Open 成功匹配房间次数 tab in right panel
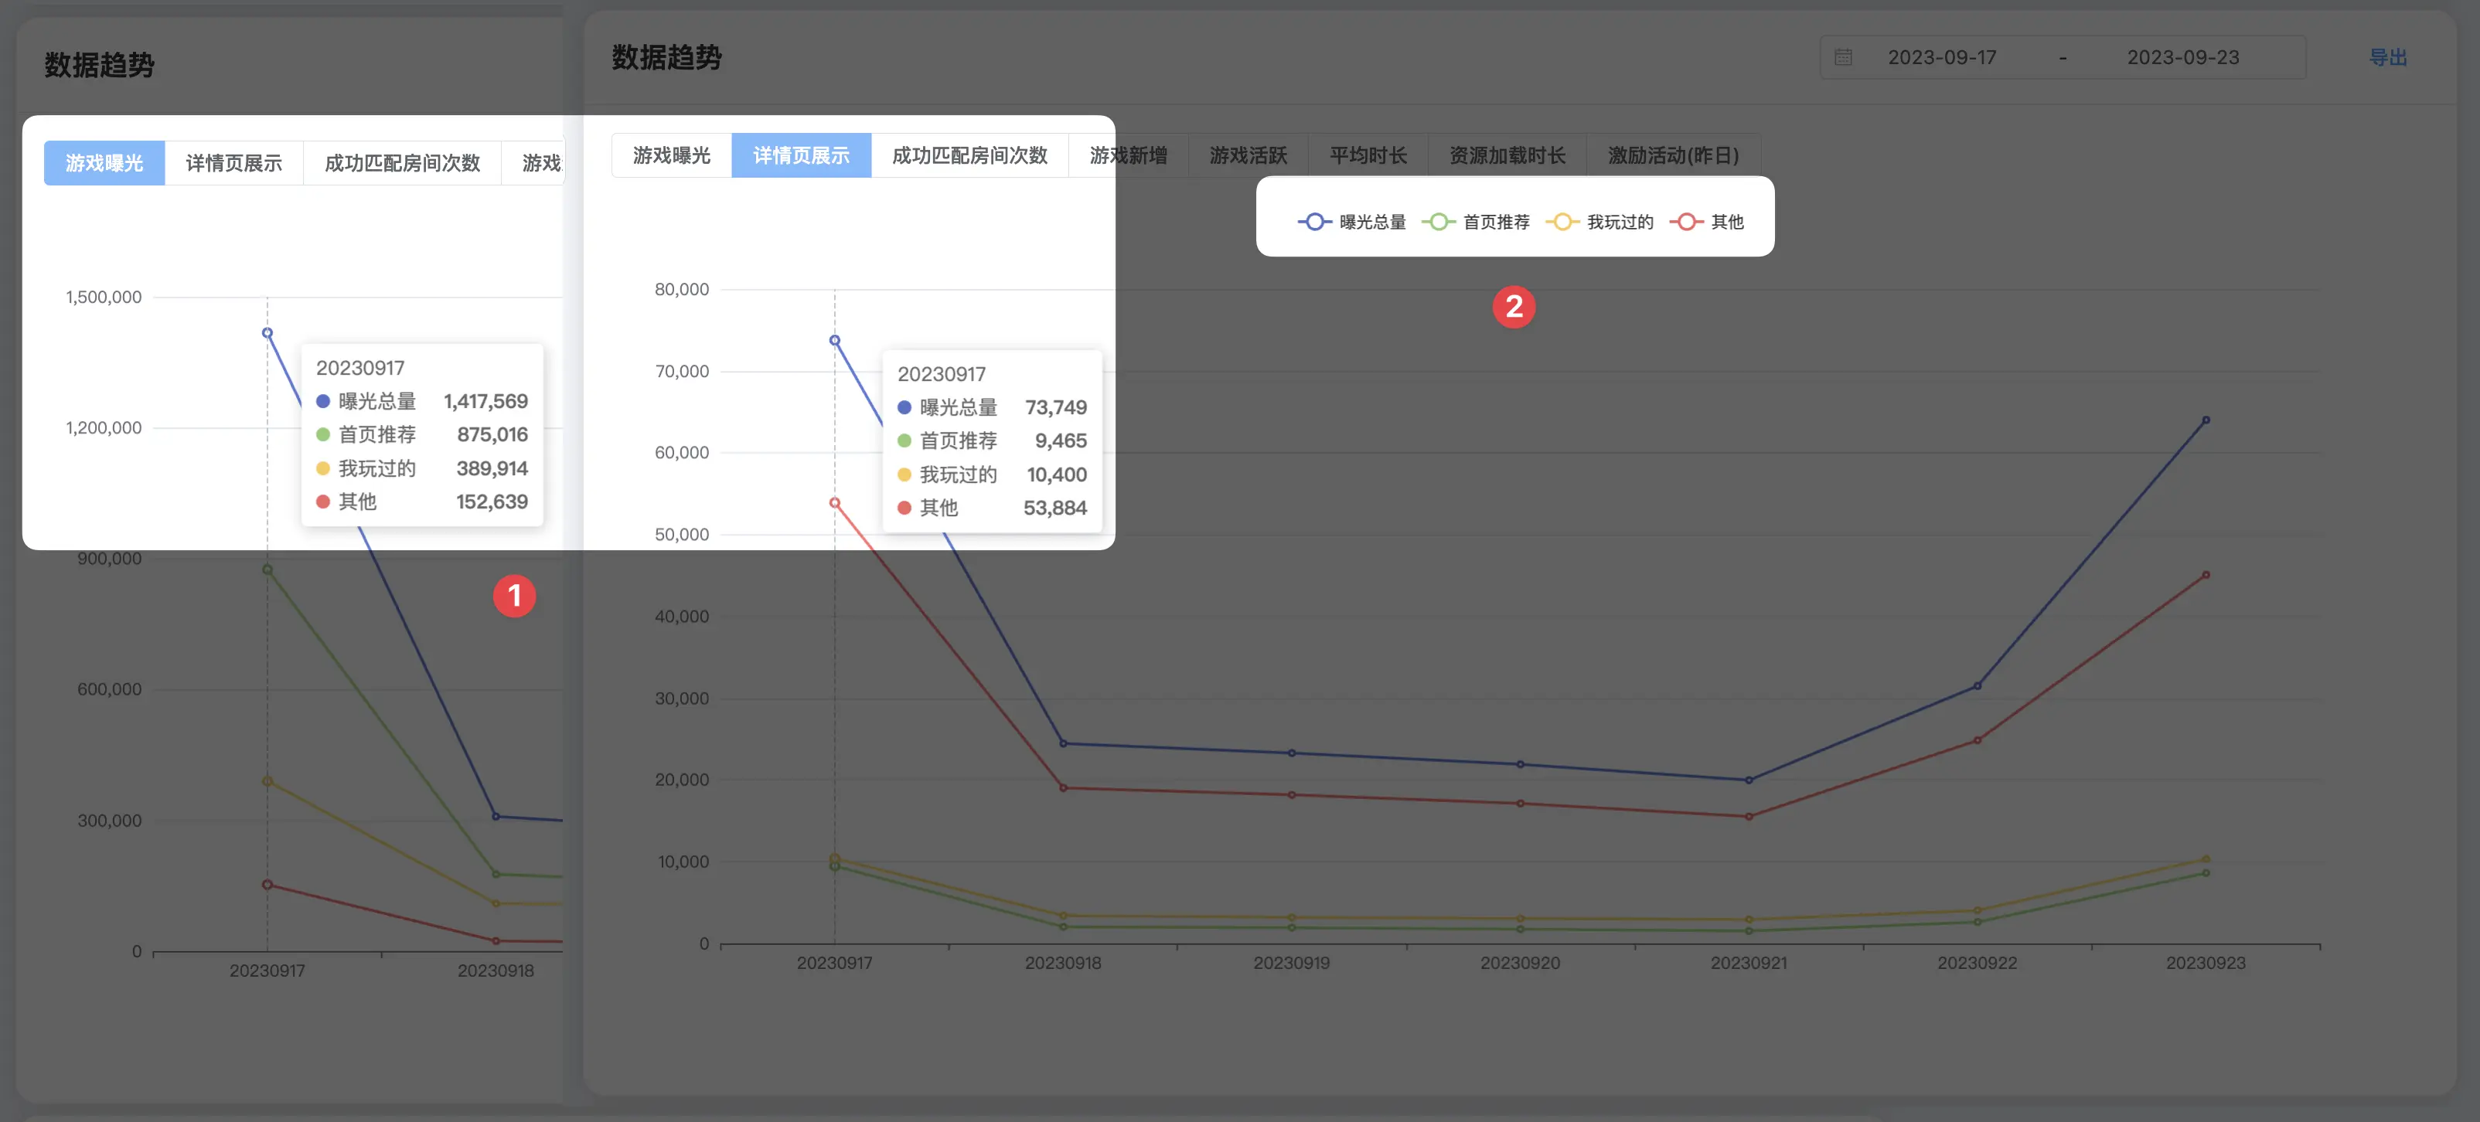 coord(969,155)
